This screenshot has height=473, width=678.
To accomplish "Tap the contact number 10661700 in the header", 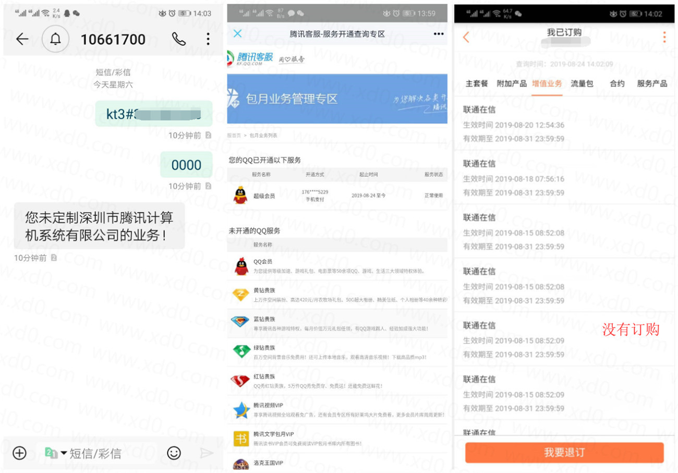I will tap(113, 39).
